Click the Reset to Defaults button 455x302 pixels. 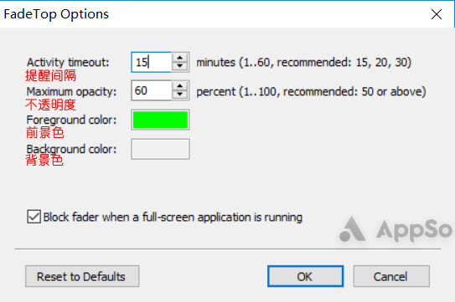point(82,276)
